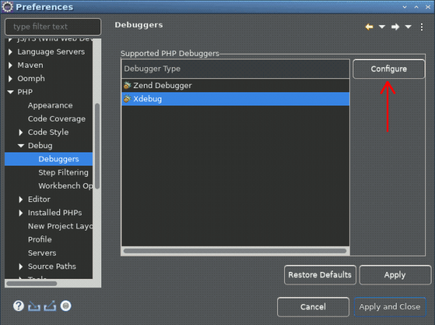Open the forward history dropdown arrow
The width and height of the screenshot is (435, 325).
click(x=408, y=27)
